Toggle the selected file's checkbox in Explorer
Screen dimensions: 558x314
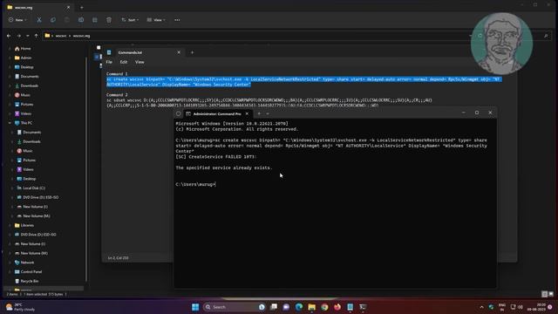(97, 57)
